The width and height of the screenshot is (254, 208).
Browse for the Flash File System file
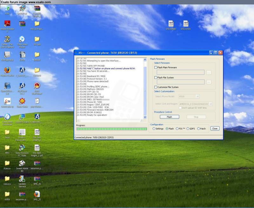pyautogui.click(x=209, y=82)
